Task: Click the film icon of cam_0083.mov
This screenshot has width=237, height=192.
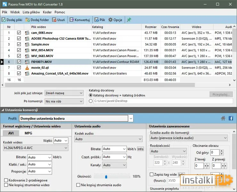Action: 27,33
